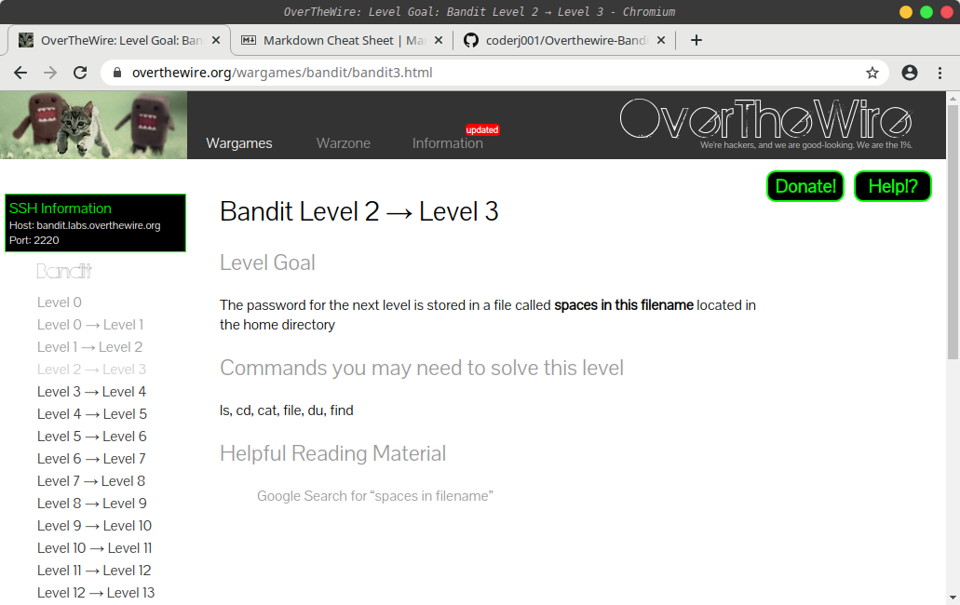
Task: Open Level 8 → Level 9 link
Action: [x=92, y=504]
